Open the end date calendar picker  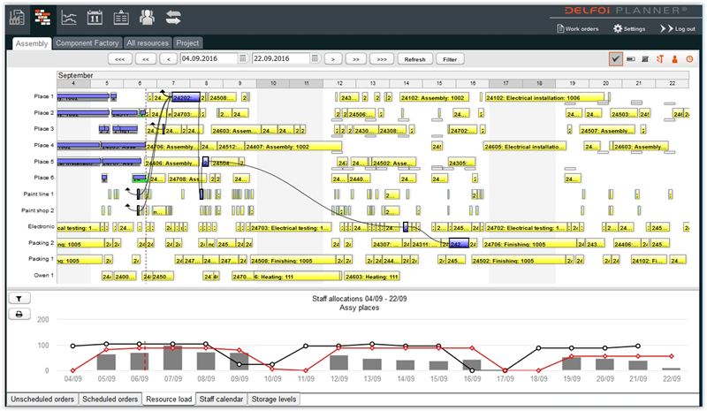tap(315, 59)
